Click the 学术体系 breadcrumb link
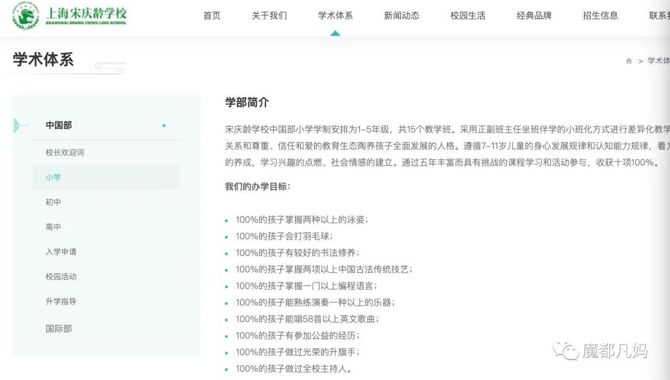 [x=658, y=61]
